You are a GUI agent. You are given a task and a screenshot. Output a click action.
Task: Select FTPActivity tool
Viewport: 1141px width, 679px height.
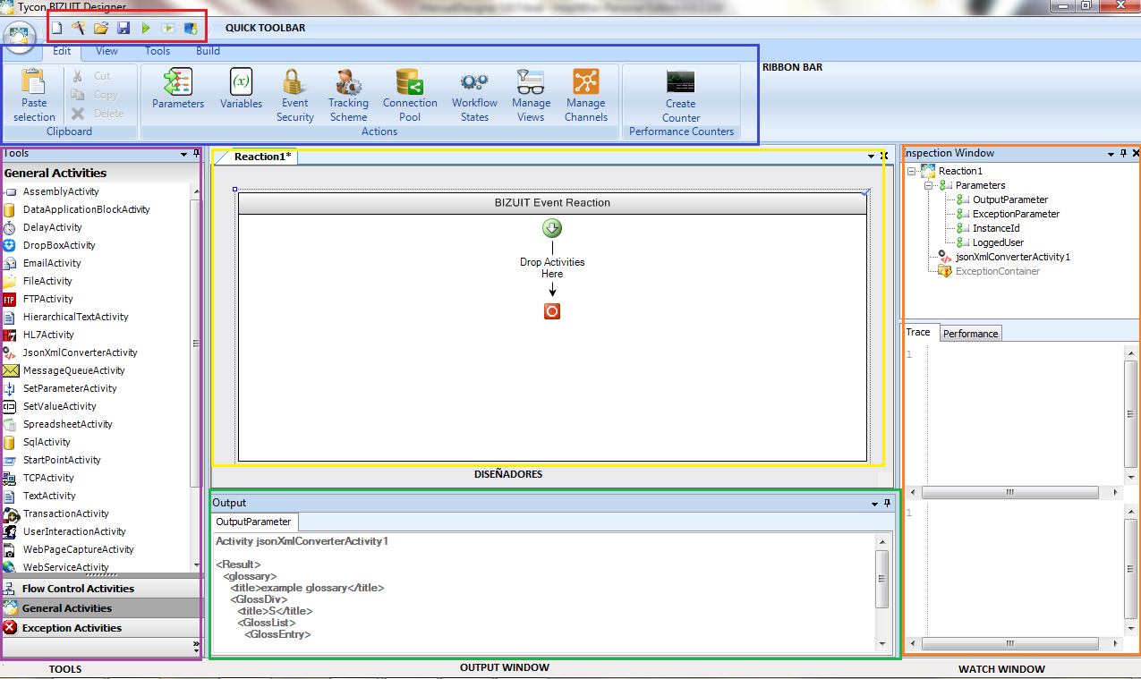click(x=48, y=299)
